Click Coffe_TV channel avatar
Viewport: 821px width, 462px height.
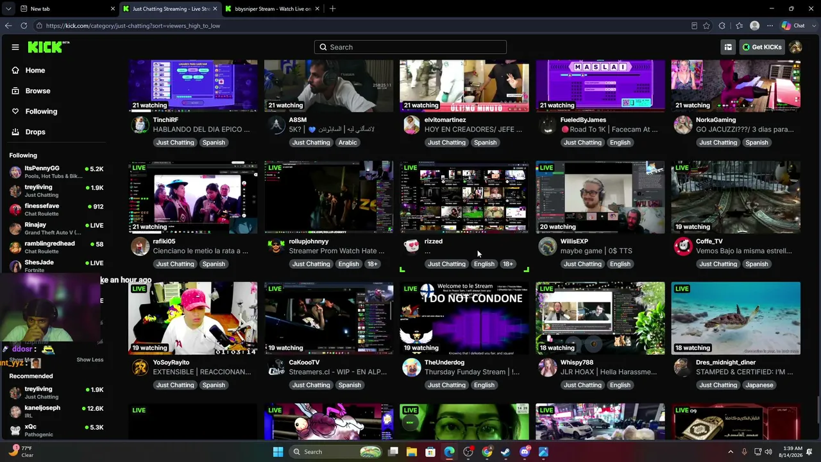tap(683, 246)
